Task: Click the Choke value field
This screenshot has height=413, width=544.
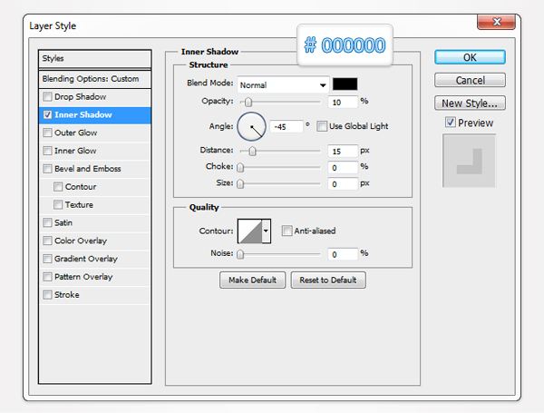Action: (x=343, y=167)
